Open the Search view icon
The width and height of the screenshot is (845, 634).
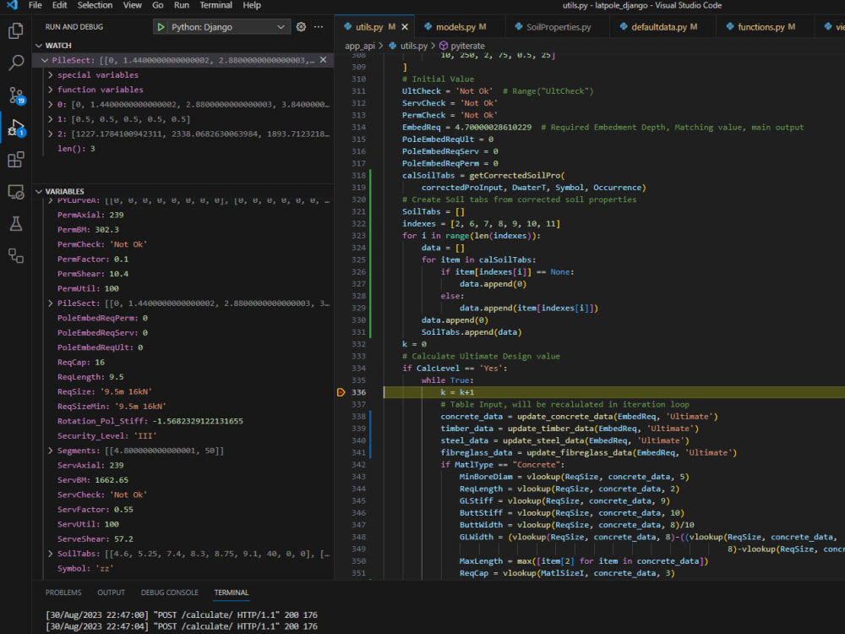pyautogui.click(x=14, y=62)
